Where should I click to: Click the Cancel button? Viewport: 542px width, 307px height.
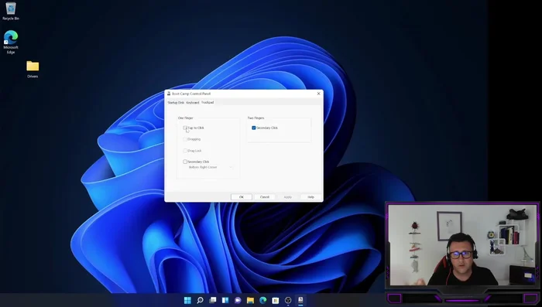(x=265, y=197)
